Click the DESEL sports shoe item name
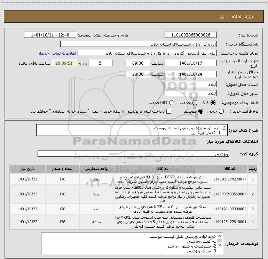 pyautogui.click(x=163, y=179)
